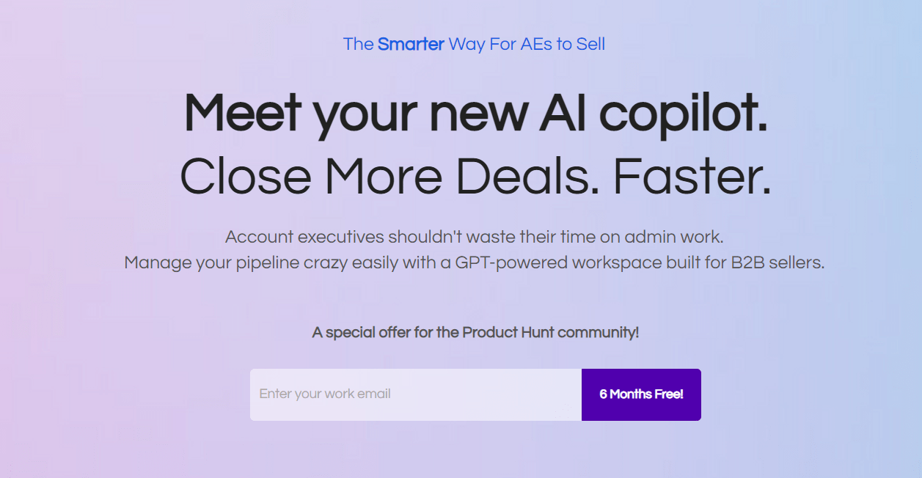Click the "Enter your work email" input field

(416, 394)
